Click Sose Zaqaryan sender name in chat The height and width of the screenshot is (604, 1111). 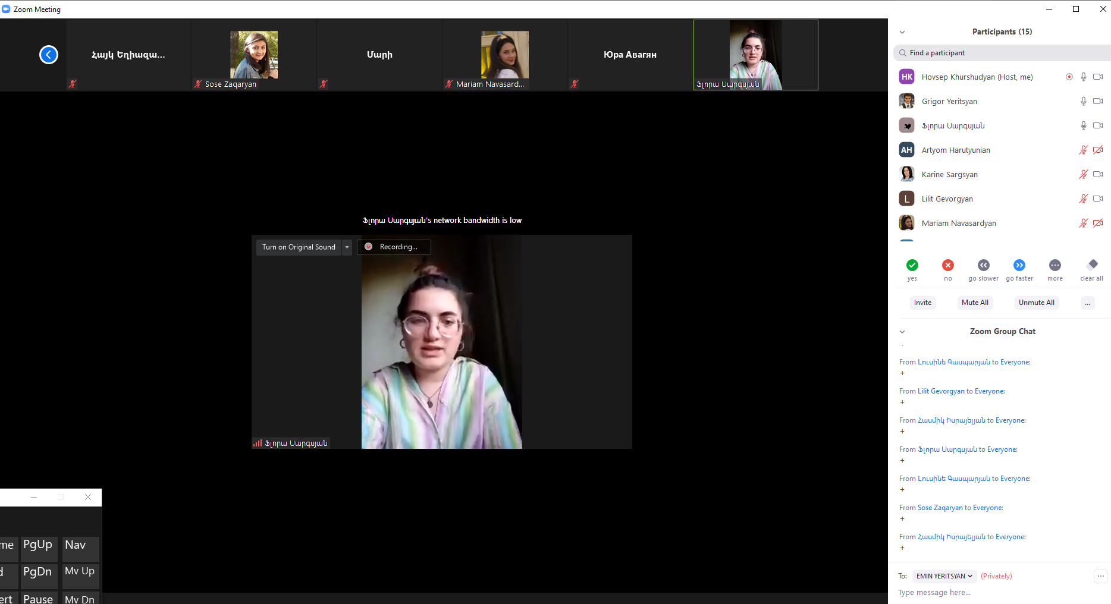940,508
